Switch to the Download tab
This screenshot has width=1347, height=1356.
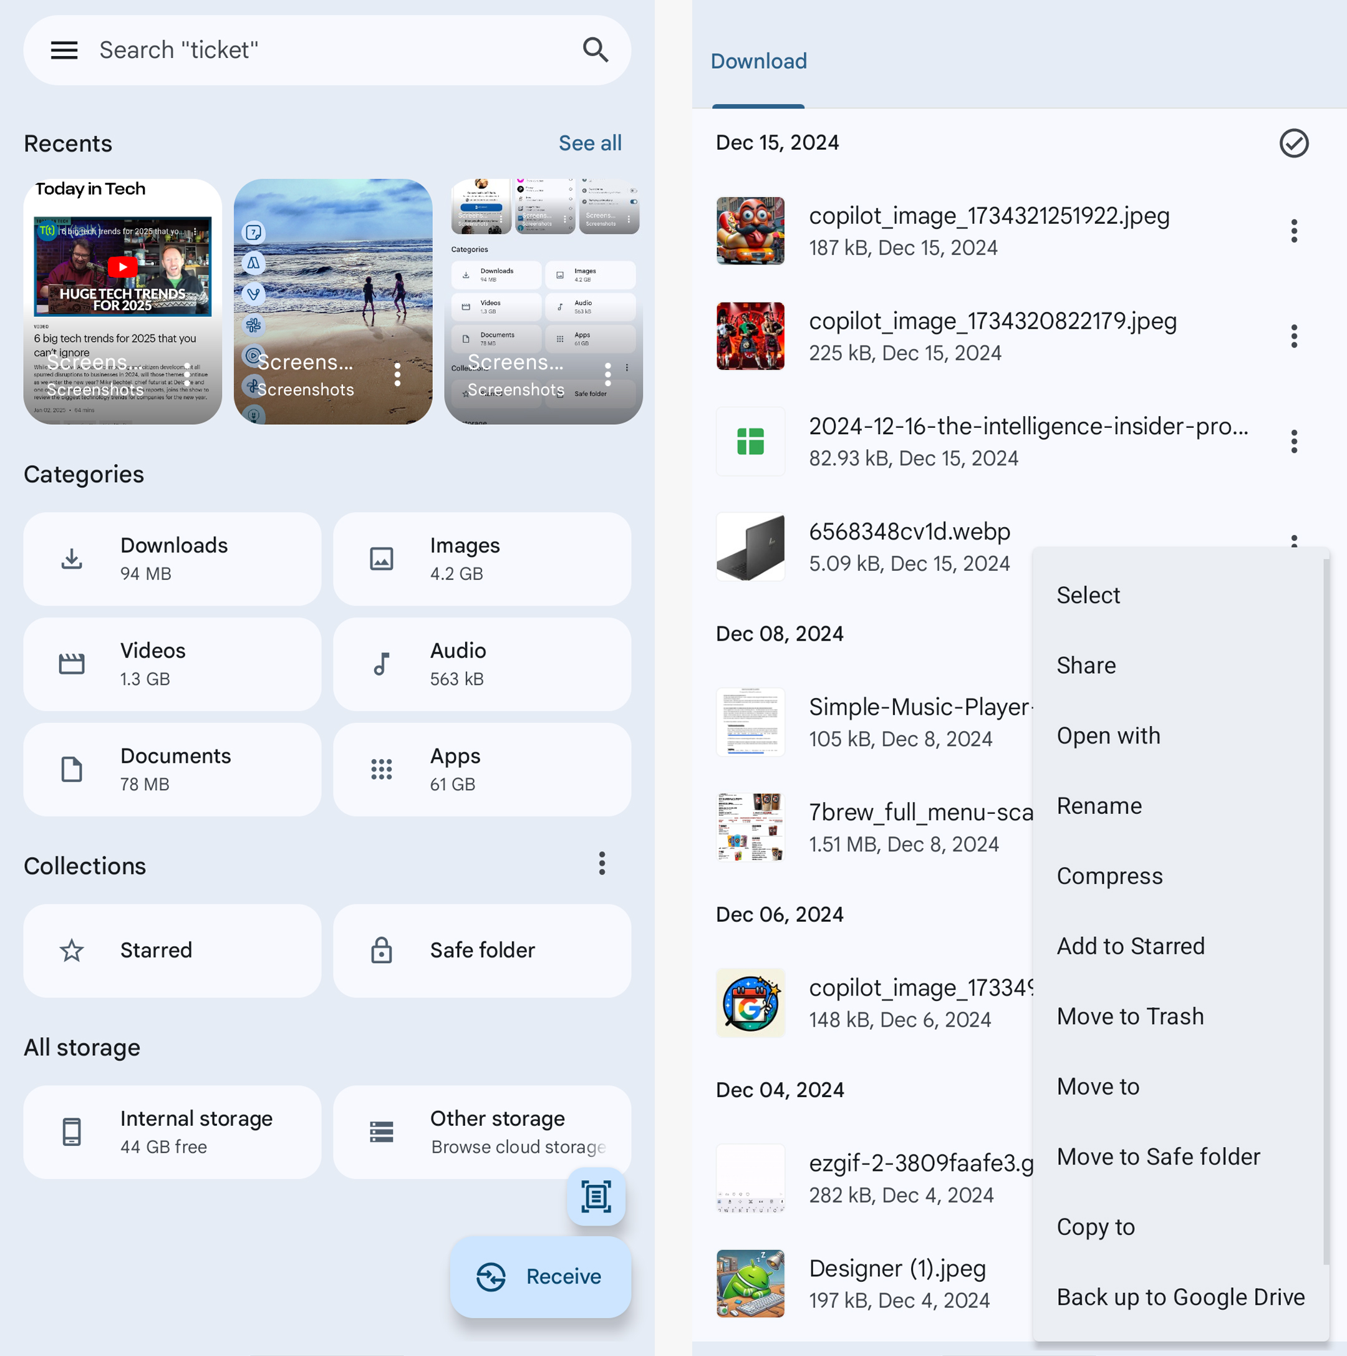(x=758, y=61)
